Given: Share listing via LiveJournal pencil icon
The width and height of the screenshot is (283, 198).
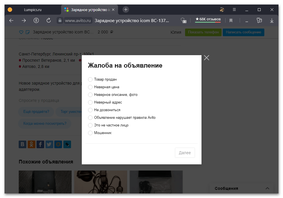Looking at the screenshot, I should 67,145.
